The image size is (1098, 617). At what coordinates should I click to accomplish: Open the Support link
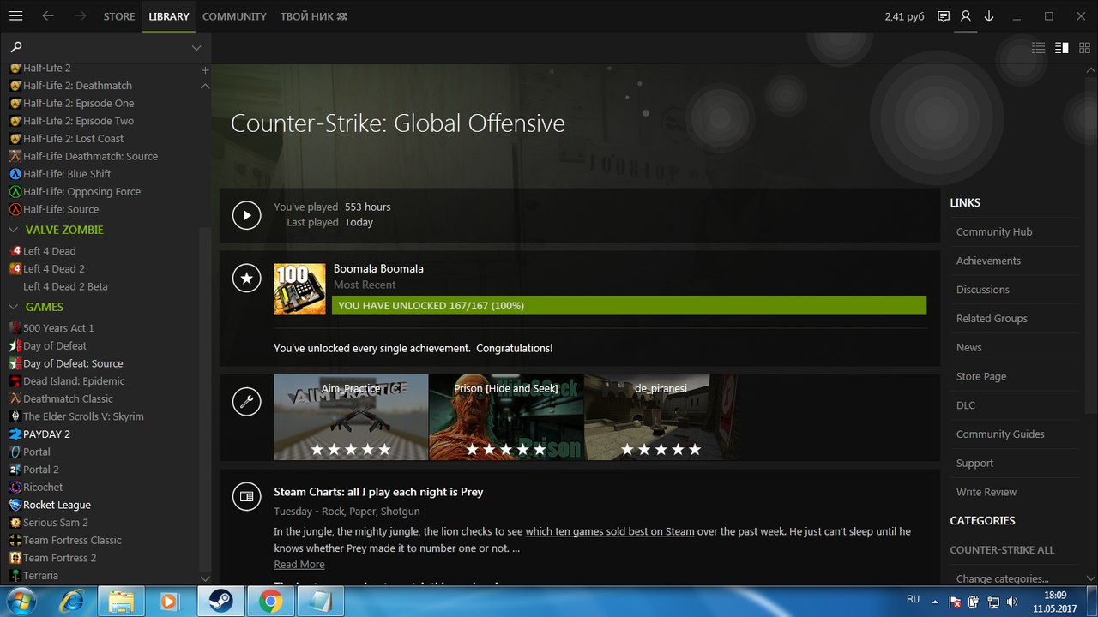tap(975, 464)
